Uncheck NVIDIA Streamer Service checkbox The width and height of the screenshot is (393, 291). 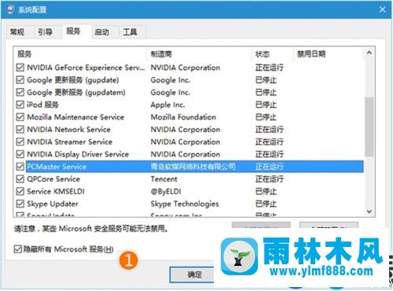coord(20,142)
